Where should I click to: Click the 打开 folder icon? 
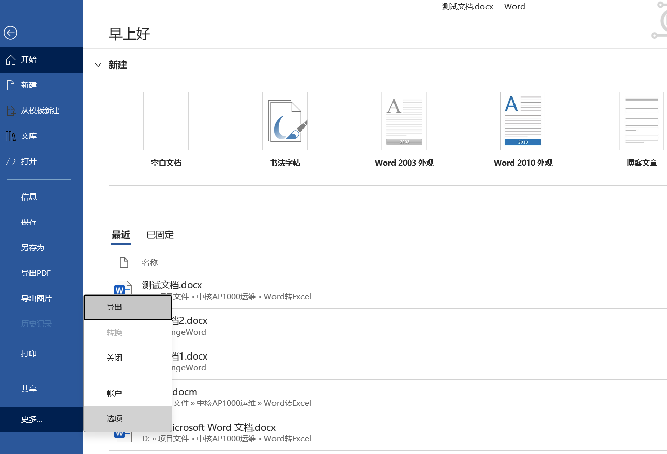pos(11,161)
